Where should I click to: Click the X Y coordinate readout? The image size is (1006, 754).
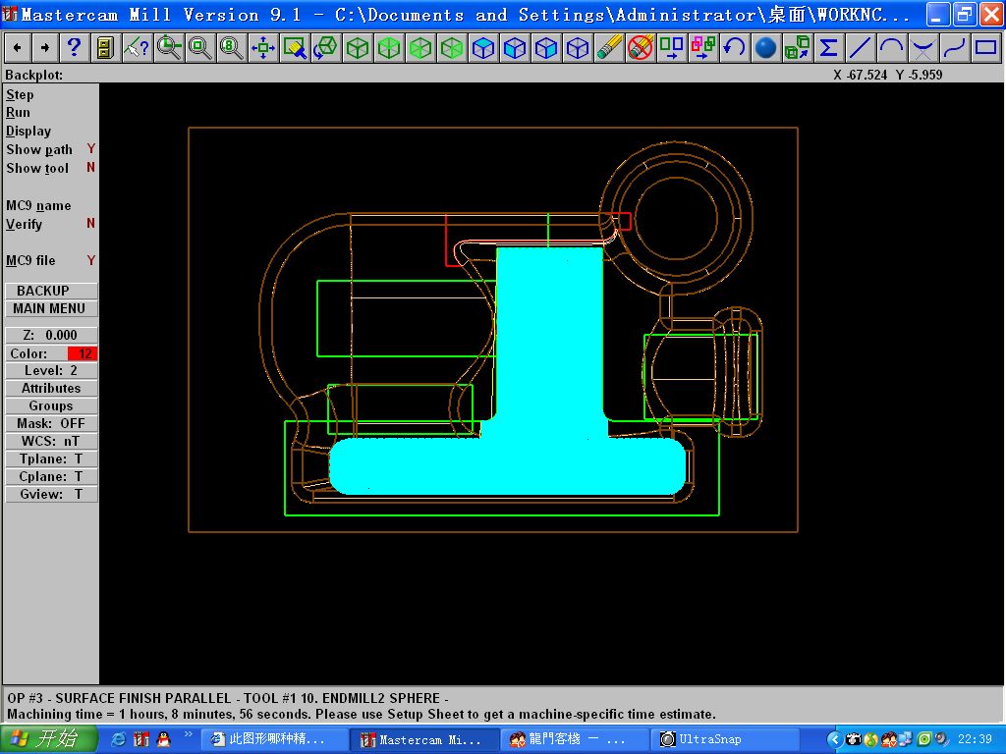[888, 75]
